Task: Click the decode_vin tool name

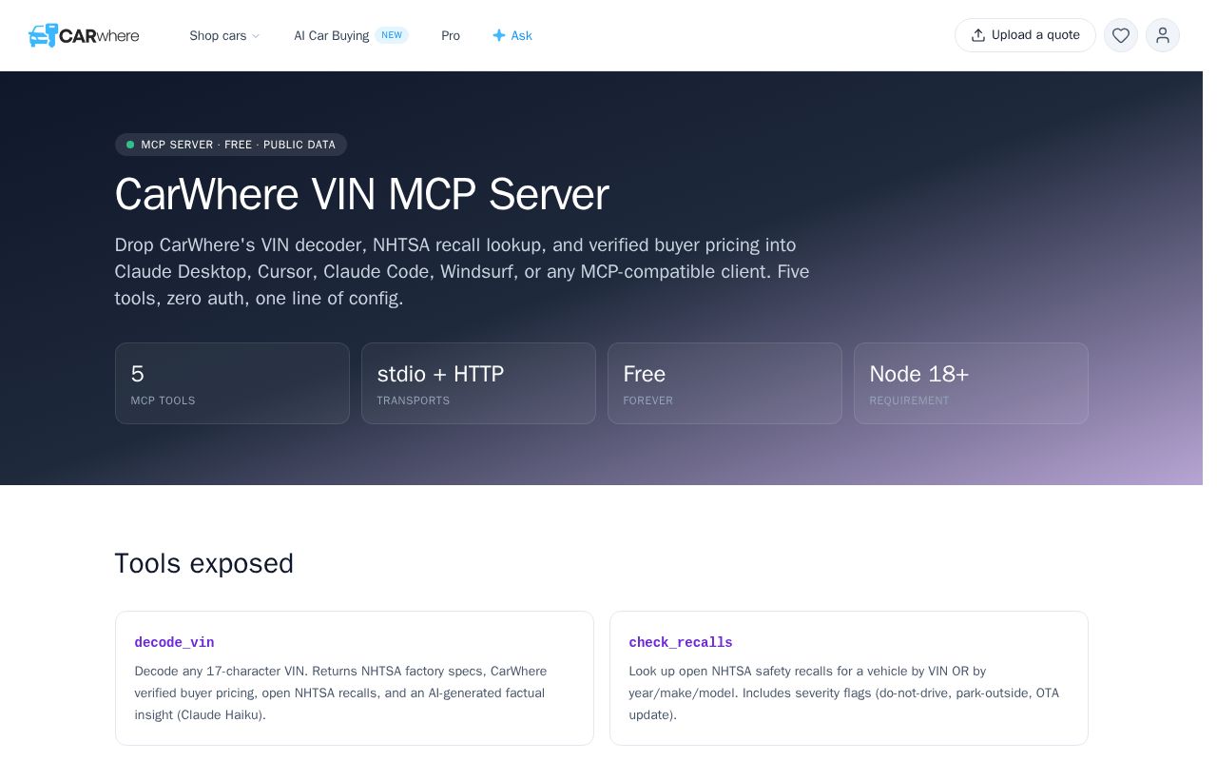Action: coord(174,643)
